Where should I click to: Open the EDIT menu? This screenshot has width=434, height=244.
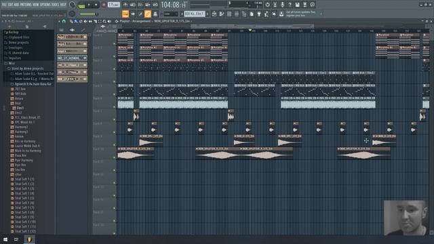coord(11,5)
